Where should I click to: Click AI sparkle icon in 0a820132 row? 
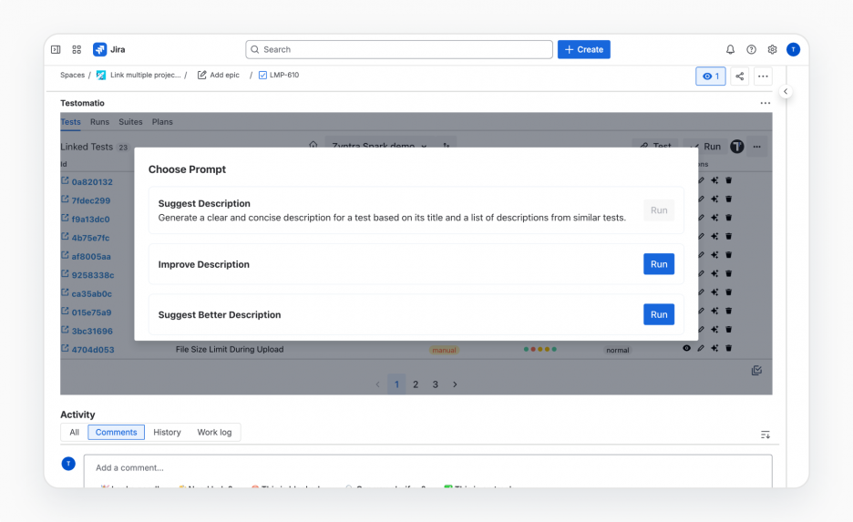tap(714, 180)
